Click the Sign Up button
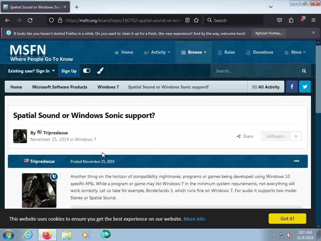 [69, 71]
